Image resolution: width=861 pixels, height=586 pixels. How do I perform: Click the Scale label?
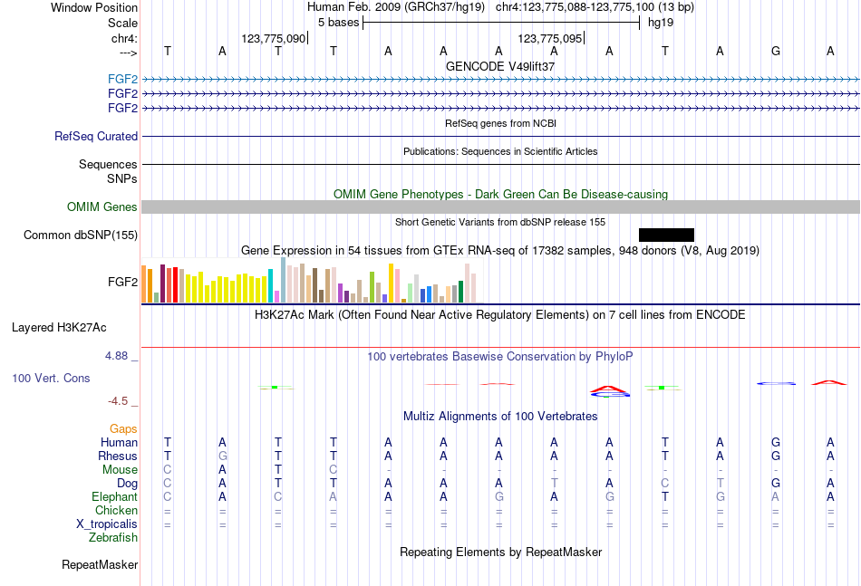123,23
